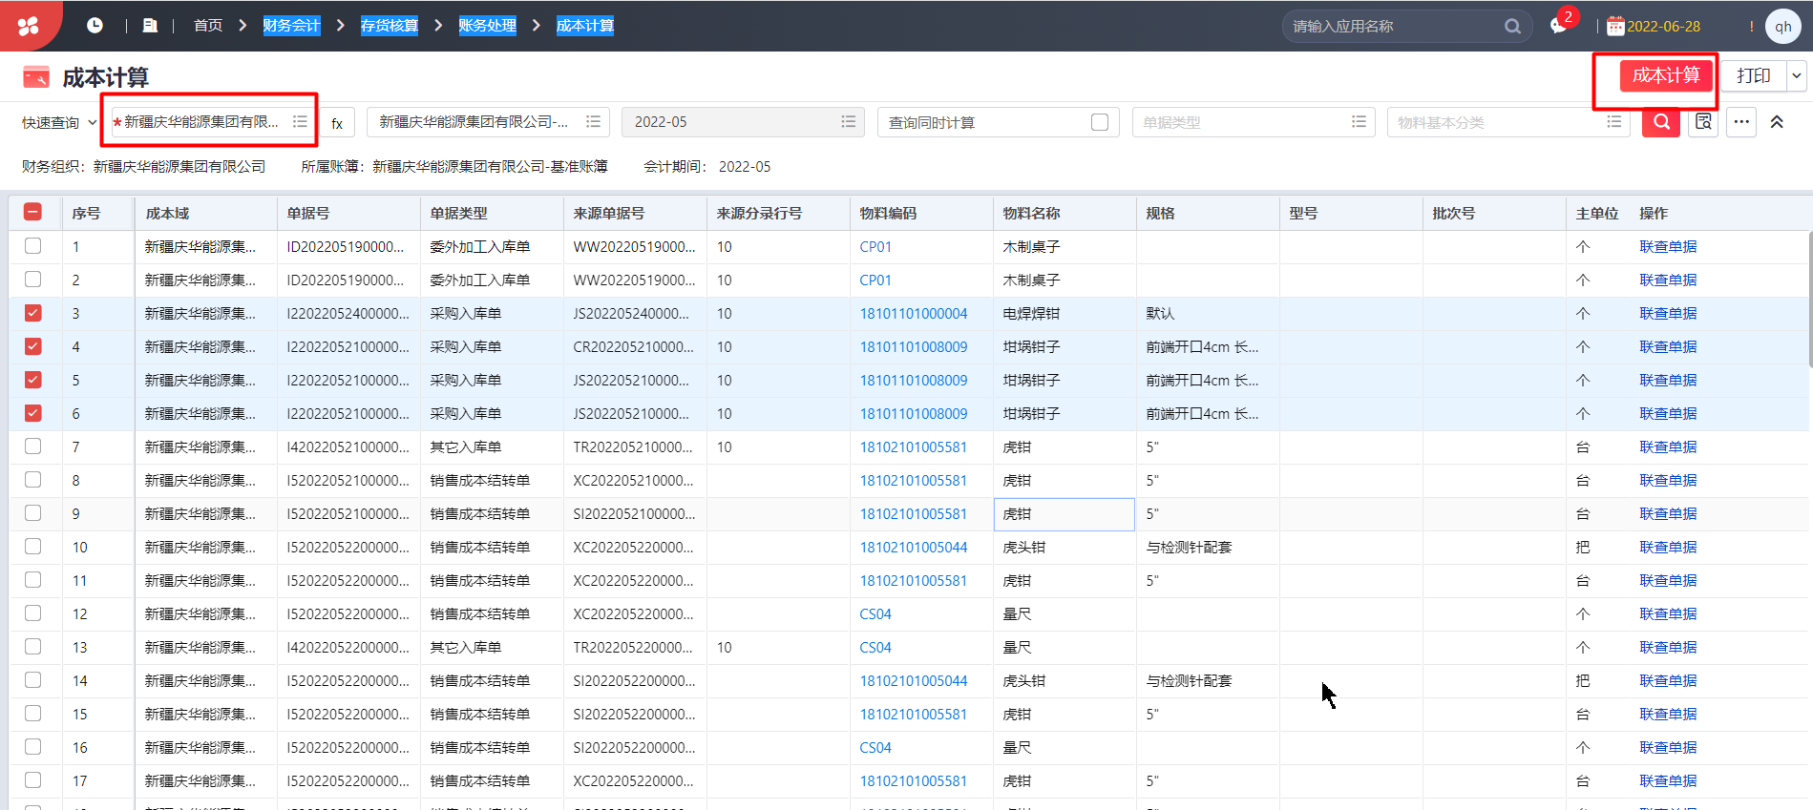1813x810 pixels.
Task: Expand the 打印 dropdown arrow
Action: [x=1797, y=75]
